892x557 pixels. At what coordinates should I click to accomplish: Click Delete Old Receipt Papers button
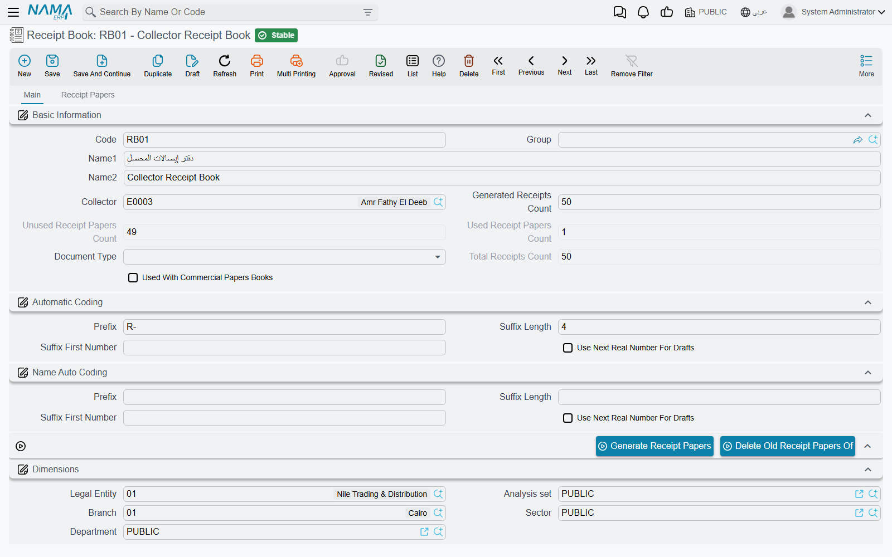click(788, 446)
